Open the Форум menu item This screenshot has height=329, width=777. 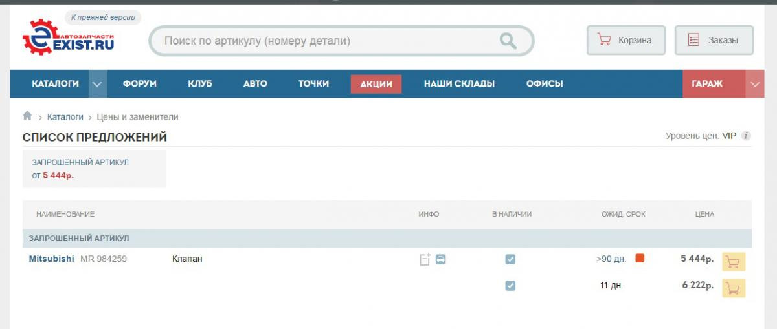pos(140,83)
